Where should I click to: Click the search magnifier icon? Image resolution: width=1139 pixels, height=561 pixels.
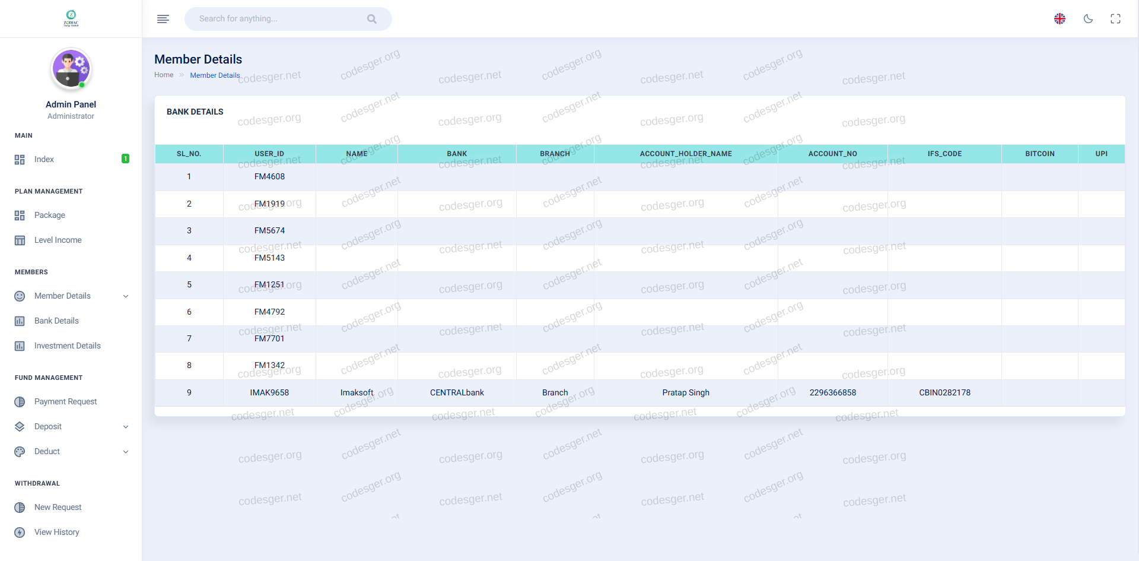[372, 19]
